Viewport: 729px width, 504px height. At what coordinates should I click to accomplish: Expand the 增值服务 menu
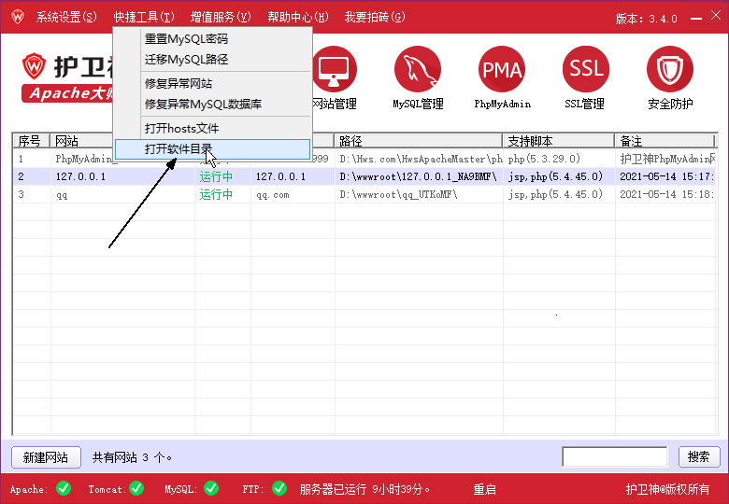pyautogui.click(x=221, y=18)
